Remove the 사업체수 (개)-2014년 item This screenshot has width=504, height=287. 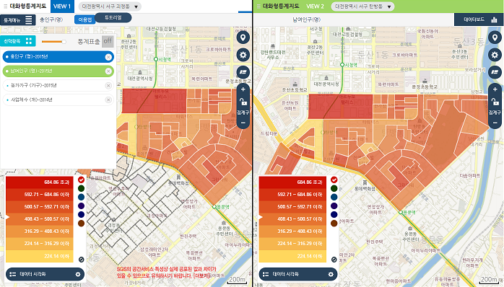tap(108, 100)
